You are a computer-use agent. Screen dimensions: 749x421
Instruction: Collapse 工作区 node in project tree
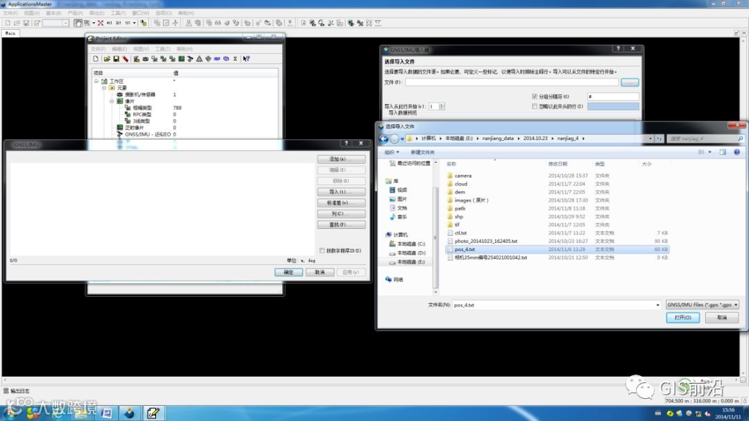96,81
